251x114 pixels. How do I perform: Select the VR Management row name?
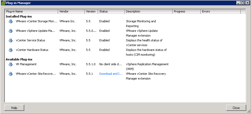click(x=26, y=64)
